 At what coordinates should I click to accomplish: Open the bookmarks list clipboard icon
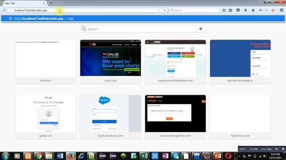[x=231, y=10]
